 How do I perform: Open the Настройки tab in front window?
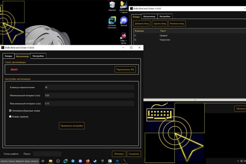click(38, 56)
